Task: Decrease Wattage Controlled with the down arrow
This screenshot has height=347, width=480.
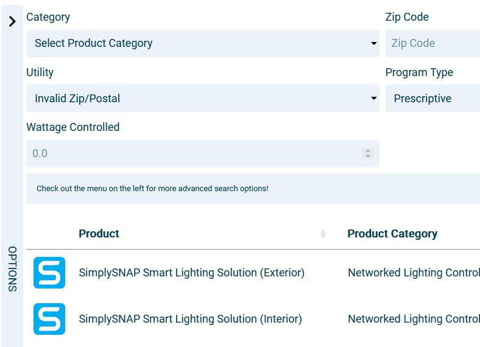Action: coord(367,156)
